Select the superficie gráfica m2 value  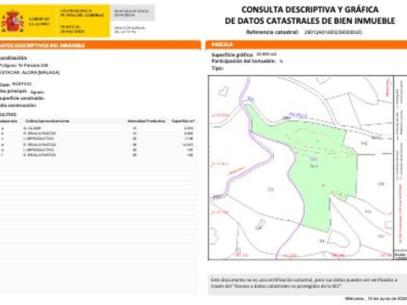pyautogui.click(x=266, y=54)
